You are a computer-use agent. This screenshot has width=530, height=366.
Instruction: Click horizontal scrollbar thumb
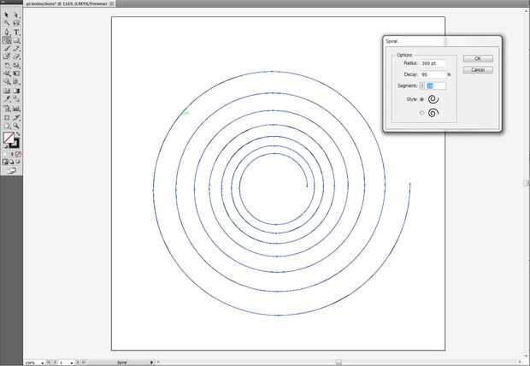coord(339,363)
